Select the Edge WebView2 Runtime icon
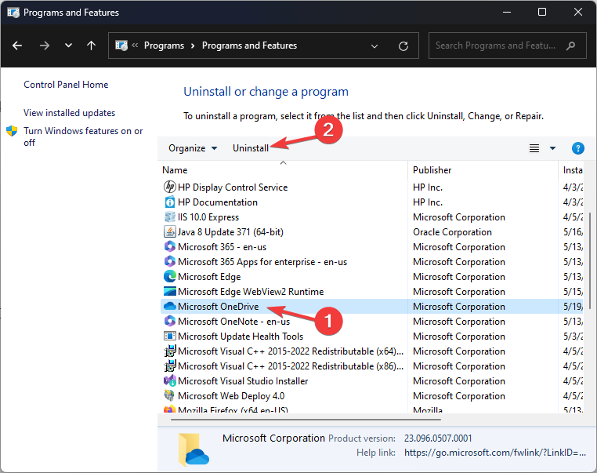The height and width of the screenshot is (473, 597). 169,291
